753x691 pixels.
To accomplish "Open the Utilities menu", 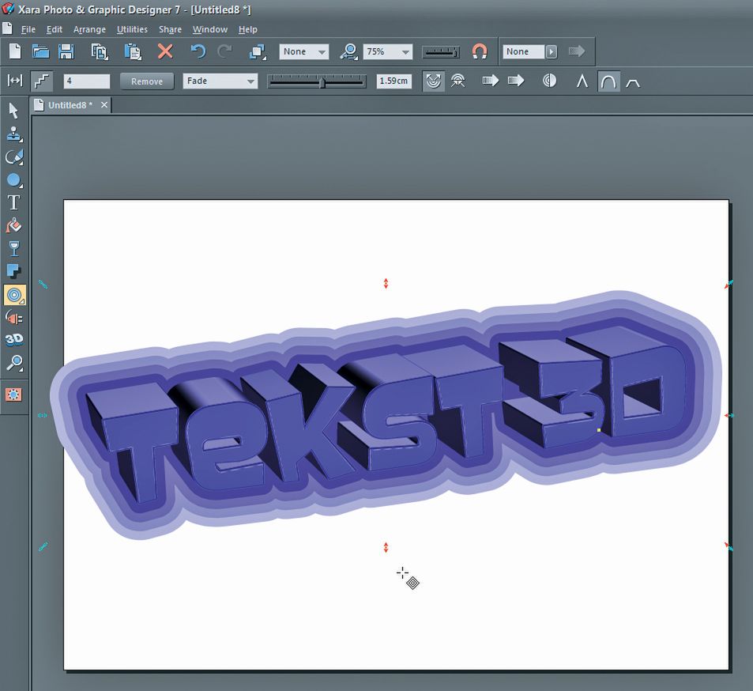I will click(132, 29).
